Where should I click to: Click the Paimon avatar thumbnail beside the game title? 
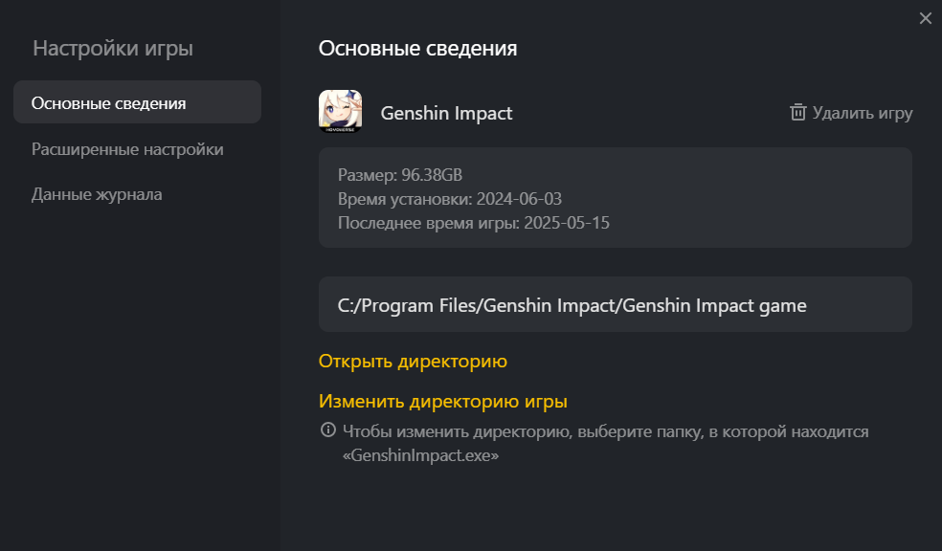click(x=340, y=112)
